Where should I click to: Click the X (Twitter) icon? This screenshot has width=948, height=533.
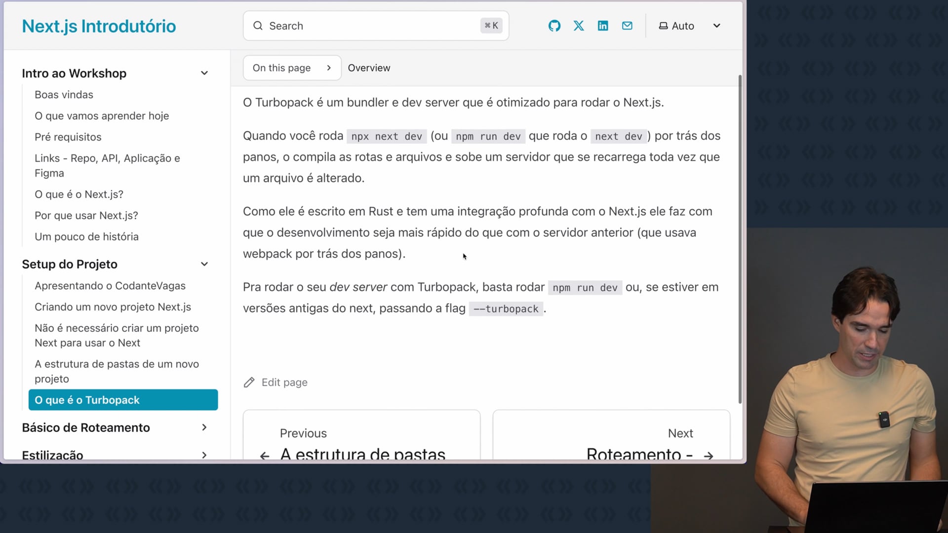[x=579, y=26]
